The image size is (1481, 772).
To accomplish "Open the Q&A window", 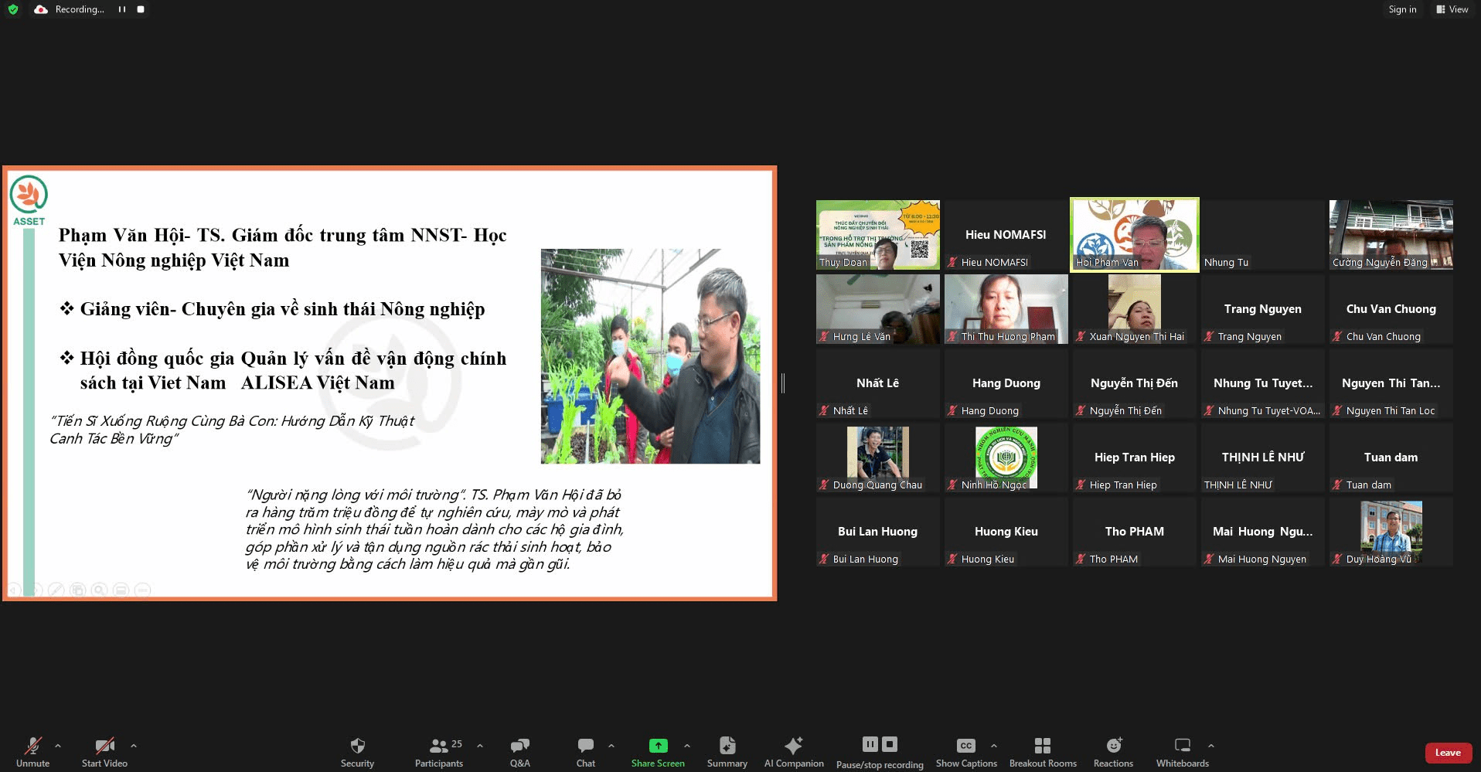I will pyautogui.click(x=519, y=751).
